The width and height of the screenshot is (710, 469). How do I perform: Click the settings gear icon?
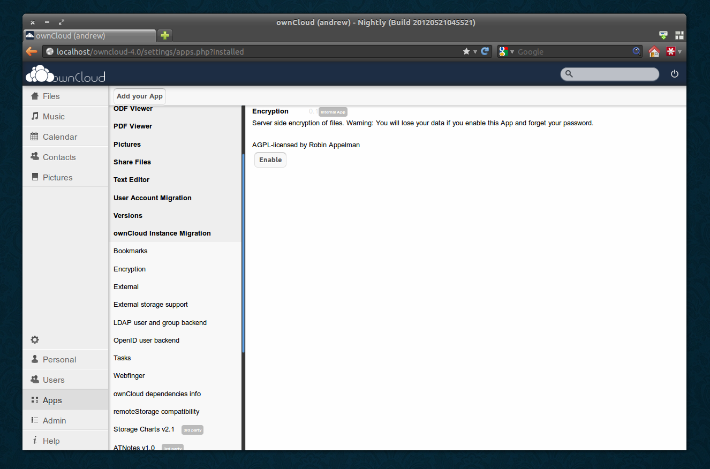(x=34, y=339)
